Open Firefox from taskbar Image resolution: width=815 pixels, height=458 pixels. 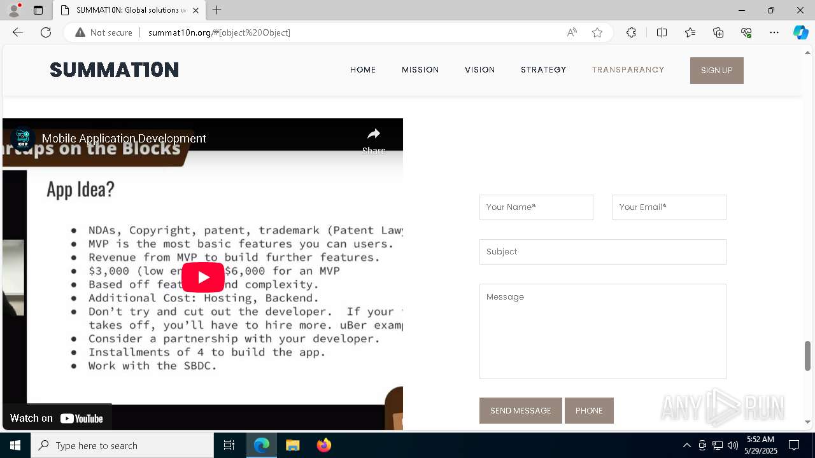pos(324,445)
